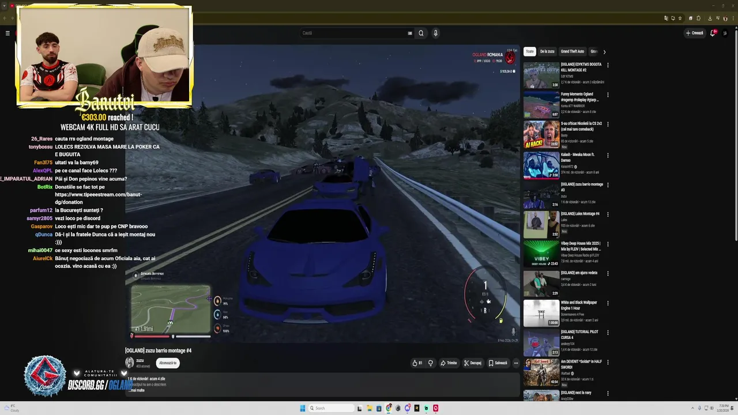The width and height of the screenshot is (738, 415).
Task: Open options for Lulex Montage #4
Action: (x=608, y=214)
